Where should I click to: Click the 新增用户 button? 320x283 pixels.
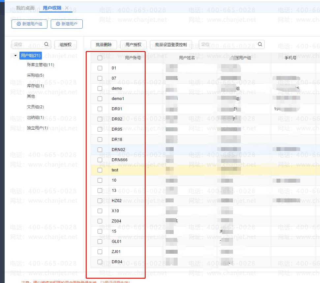coord(67,24)
